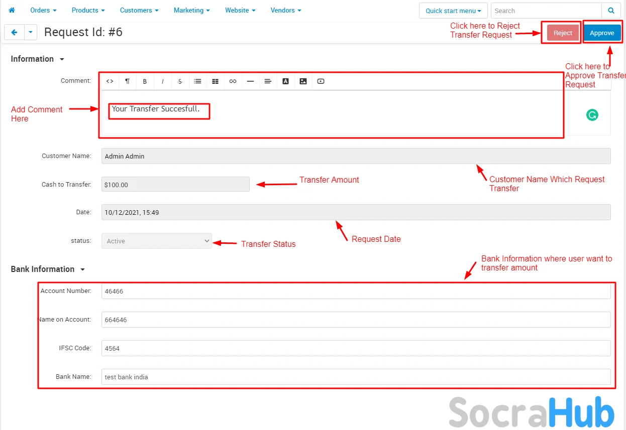Viewport: 626px width, 430px height.
Task: Click into the top Search field
Action: click(x=546, y=11)
